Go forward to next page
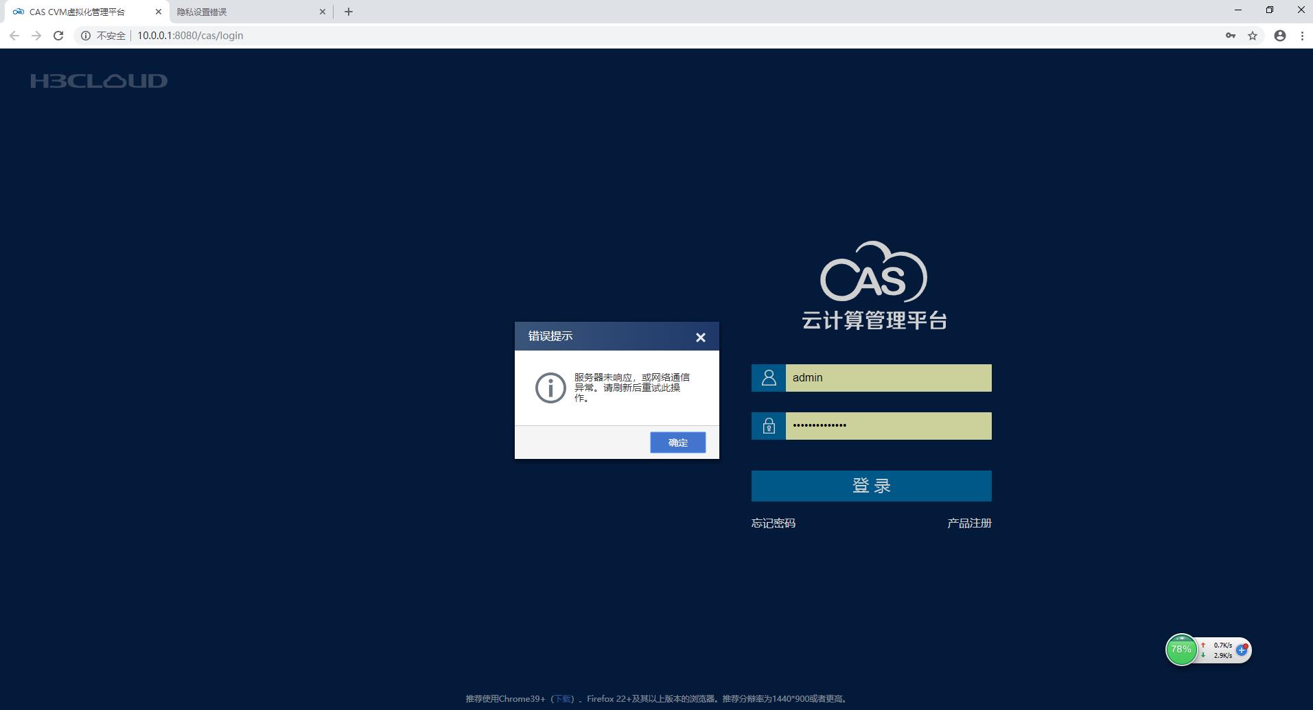 click(x=36, y=36)
